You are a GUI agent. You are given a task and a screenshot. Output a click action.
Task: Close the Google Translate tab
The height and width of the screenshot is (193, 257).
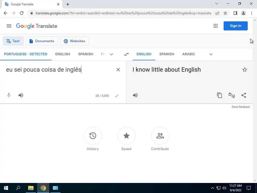pos(58,4)
